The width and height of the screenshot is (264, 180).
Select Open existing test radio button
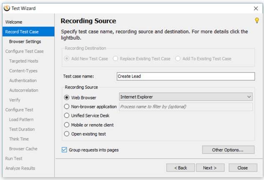[67, 134]
